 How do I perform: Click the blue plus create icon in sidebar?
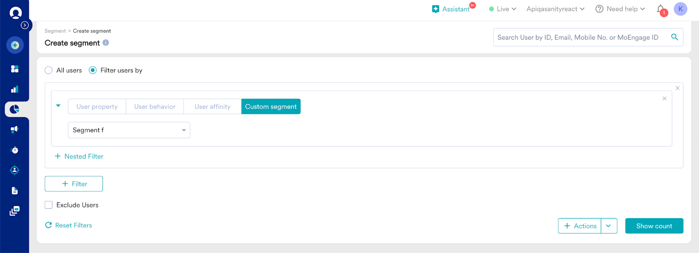[x=15, y=45]
